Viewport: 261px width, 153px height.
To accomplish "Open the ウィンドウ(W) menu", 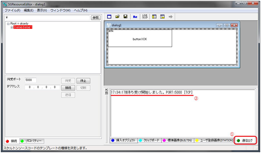I will click(x=60, y=10).
